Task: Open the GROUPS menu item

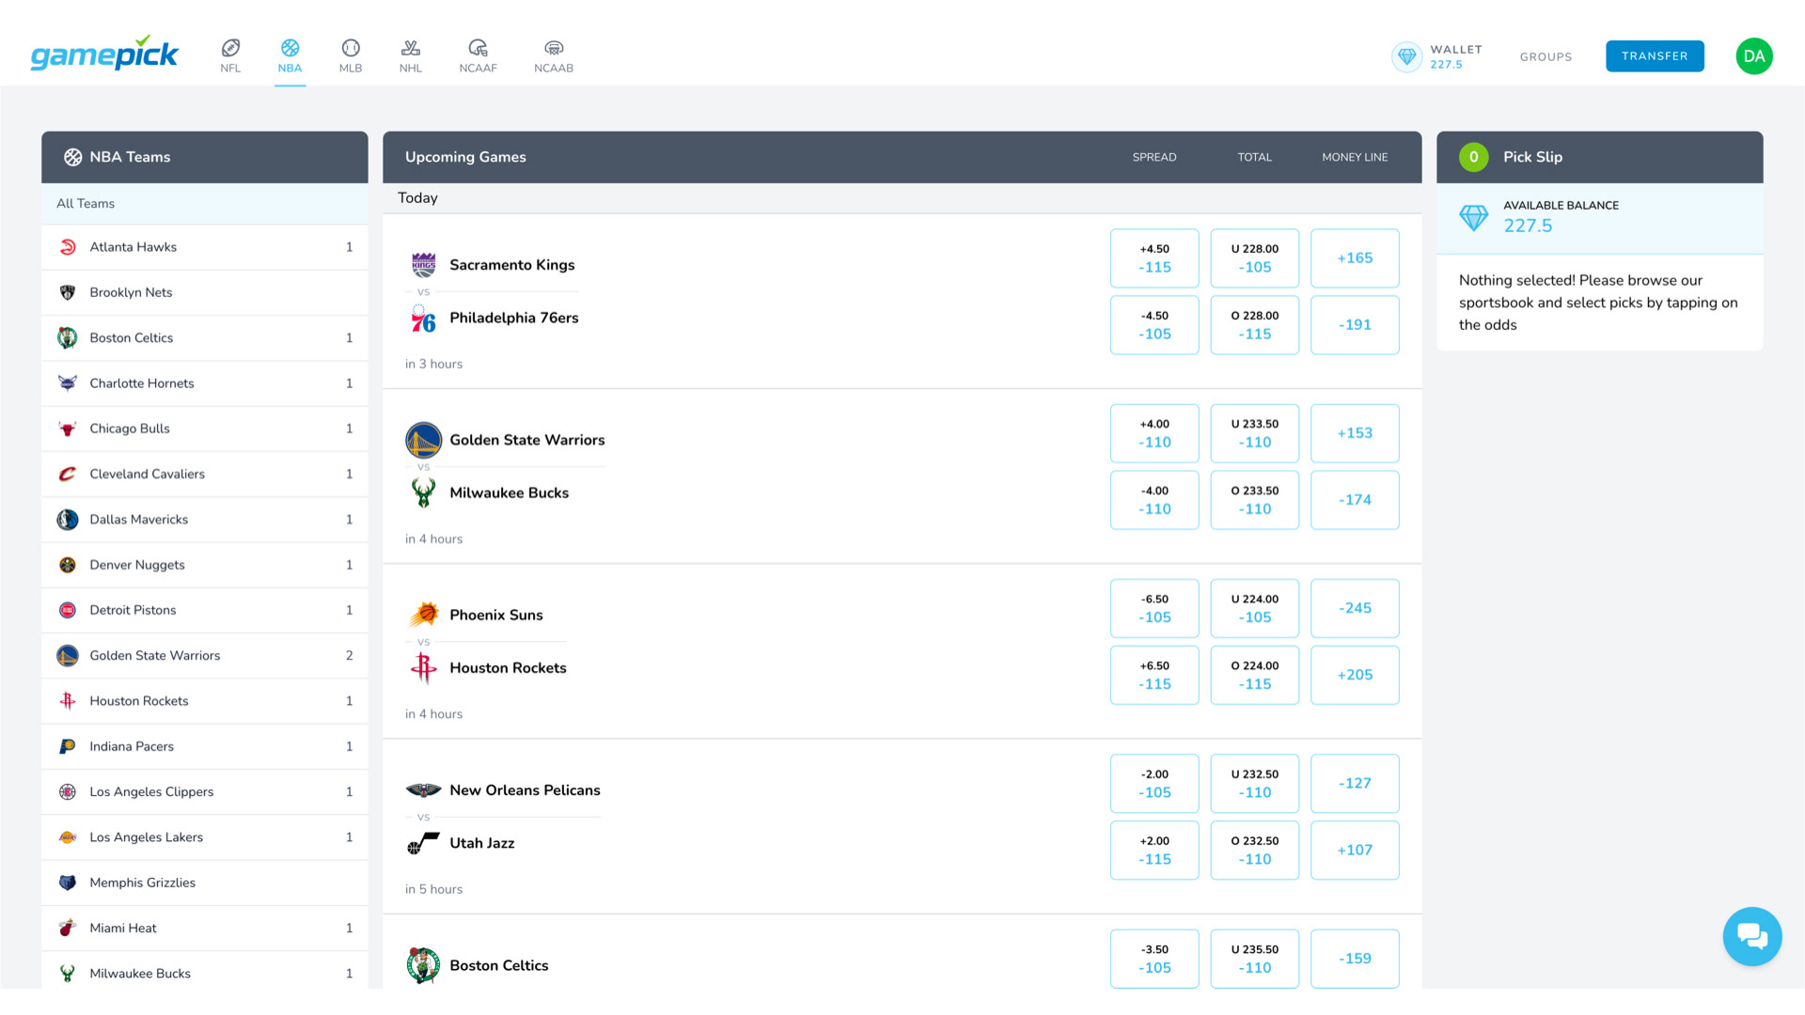Action: click(x=1546, y=56)
